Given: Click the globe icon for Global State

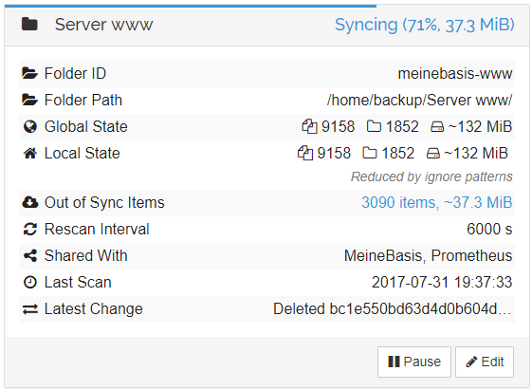Looking at the screenshot, I should click(x=29, y=126).
